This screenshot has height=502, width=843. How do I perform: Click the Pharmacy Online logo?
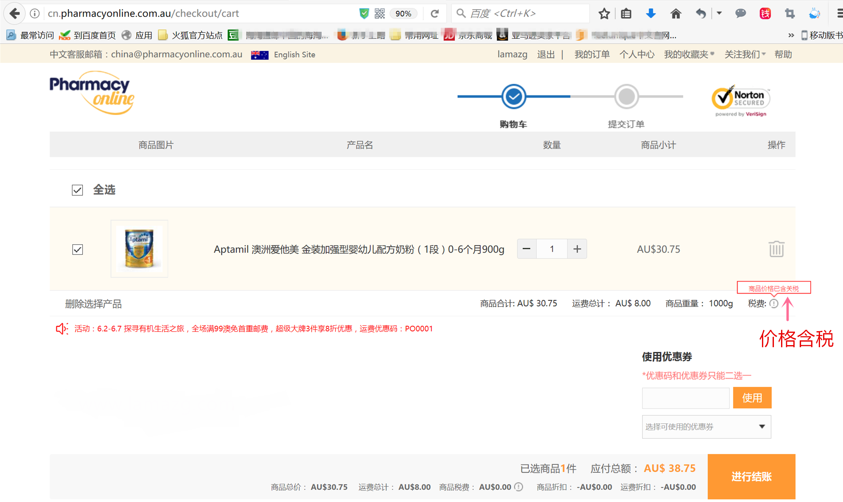click(x=92, y=93)
